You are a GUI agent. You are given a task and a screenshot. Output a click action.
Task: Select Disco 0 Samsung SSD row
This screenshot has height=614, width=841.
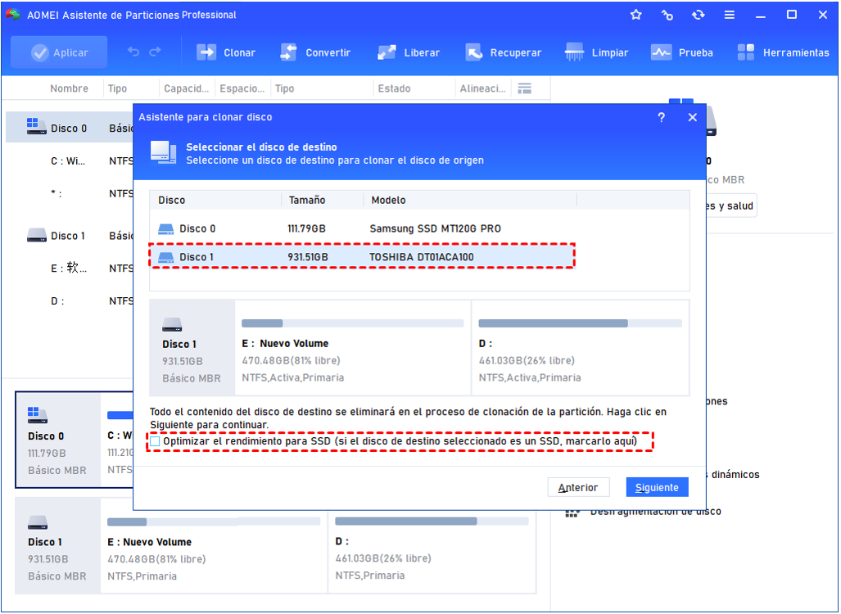pyautogui.click(x=360, y=228)
